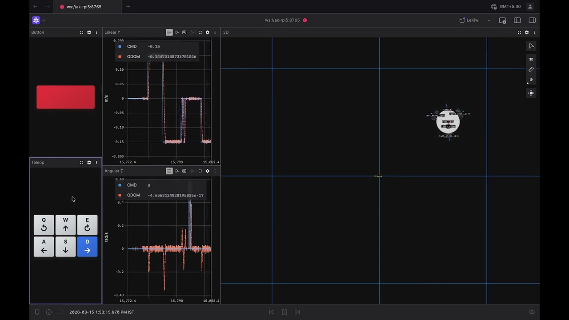Click zoom-fit icon in Angular Z toolbar
Viewport: 569px width, 320px height.
184,171
